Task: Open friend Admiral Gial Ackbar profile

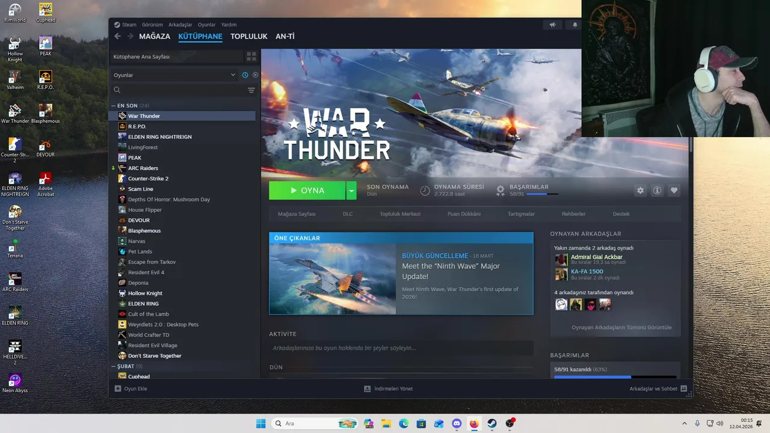Action: pos(596,257)
